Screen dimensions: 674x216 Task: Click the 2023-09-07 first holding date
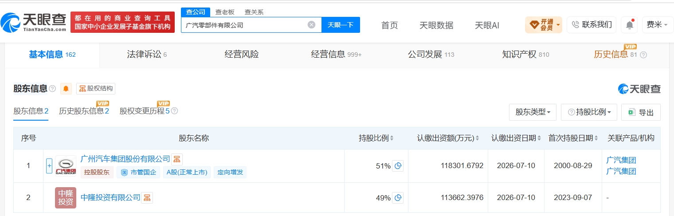point(573,198)
